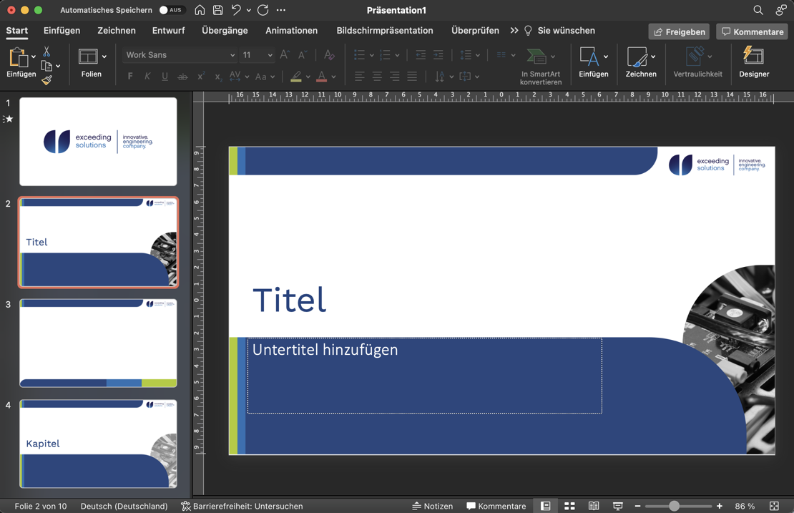Click the save icon in title bar
794x513 pixels.
217,10
